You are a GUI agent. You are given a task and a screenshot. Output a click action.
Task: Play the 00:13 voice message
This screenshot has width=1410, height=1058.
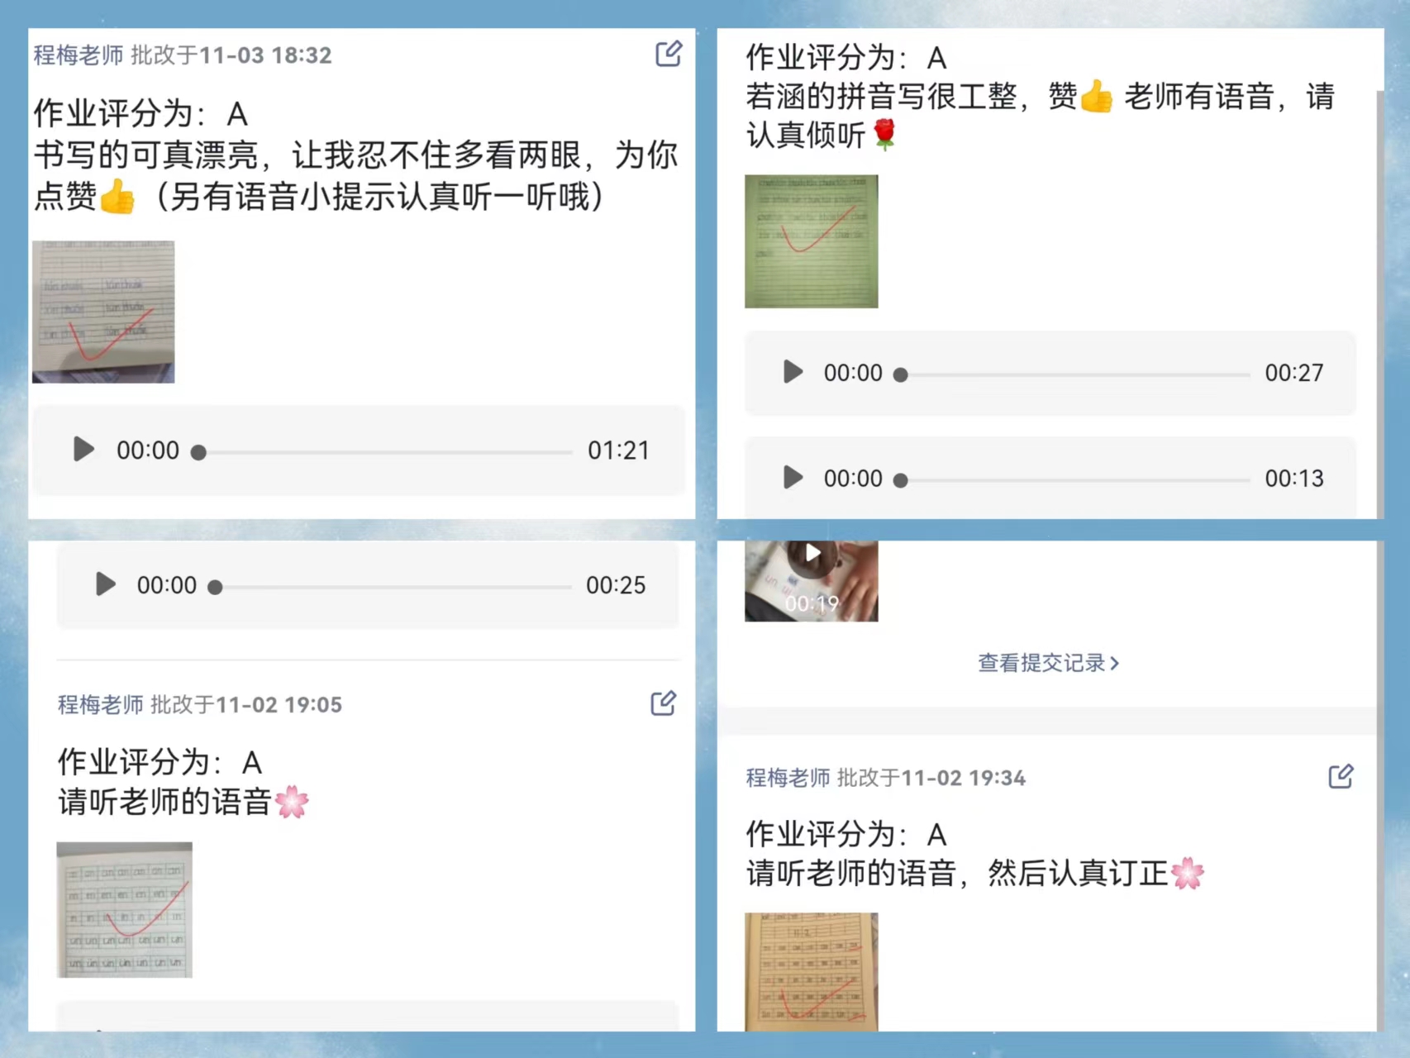pos(793,478)
